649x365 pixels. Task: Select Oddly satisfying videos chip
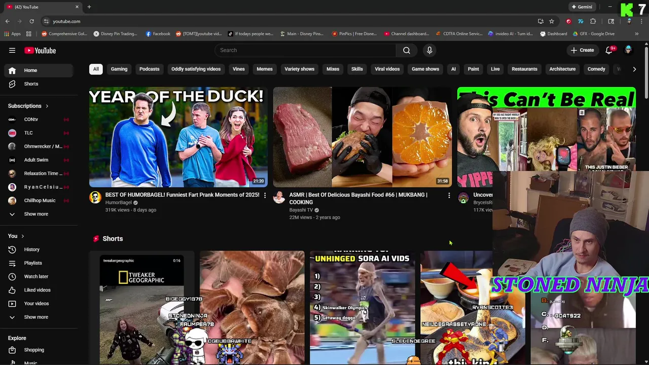pos(196,69)
